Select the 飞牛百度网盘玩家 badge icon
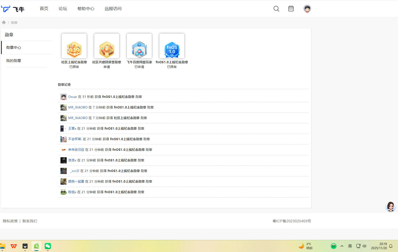The image size is (398, 252). (139, 46)
